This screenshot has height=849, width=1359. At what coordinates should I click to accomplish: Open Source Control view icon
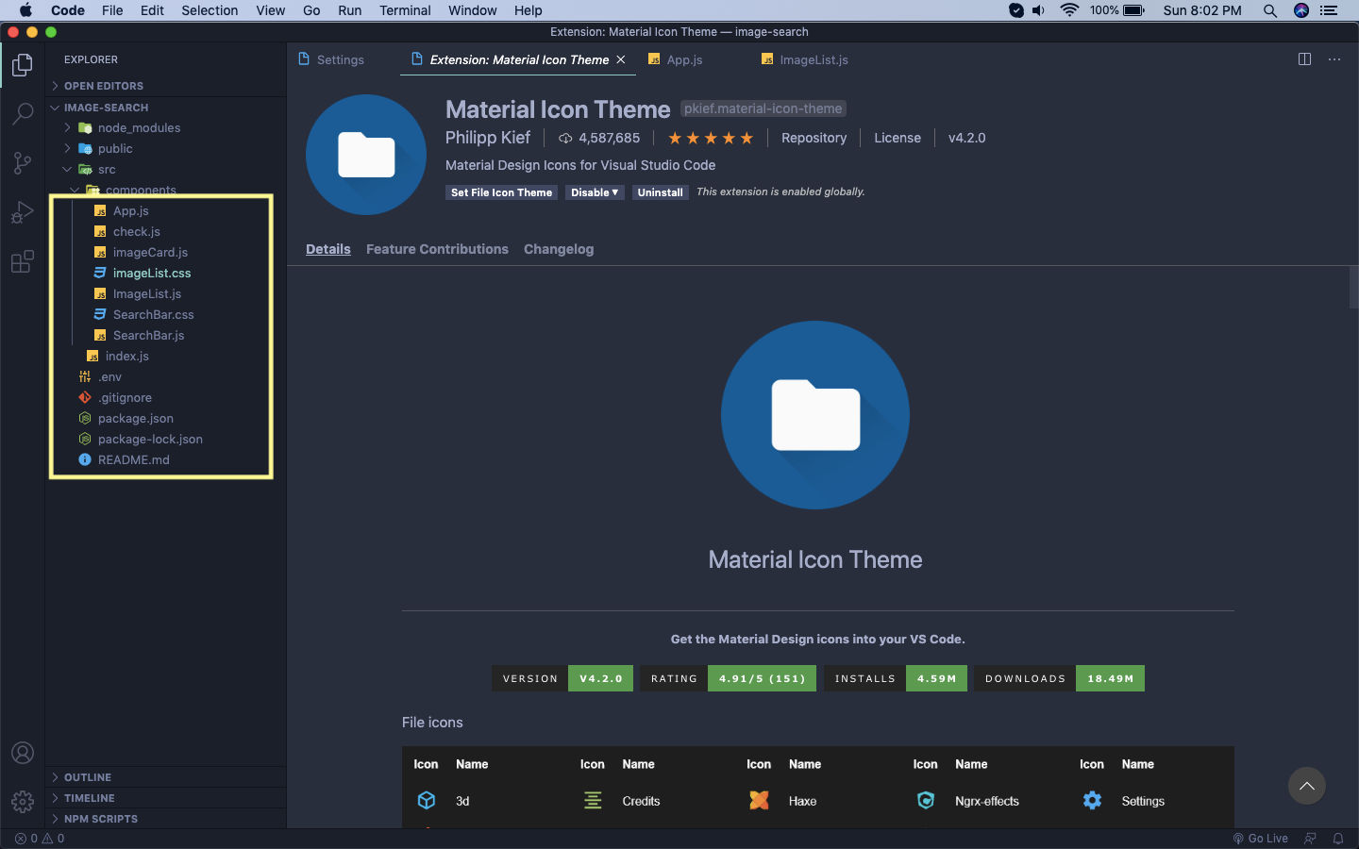(23, 163)
